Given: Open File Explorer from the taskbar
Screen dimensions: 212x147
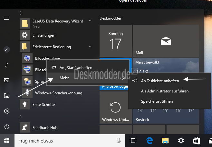Looking at the screenshot, I should click(x=165, y=141).
